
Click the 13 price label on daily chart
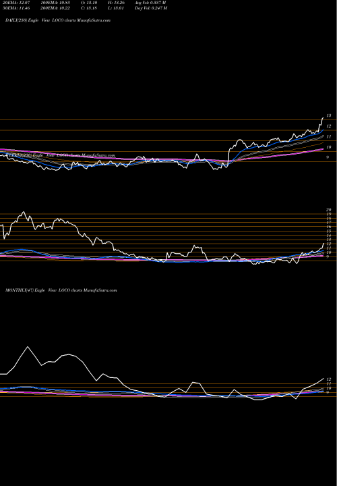pyautogui.click(x=329, y=115)
